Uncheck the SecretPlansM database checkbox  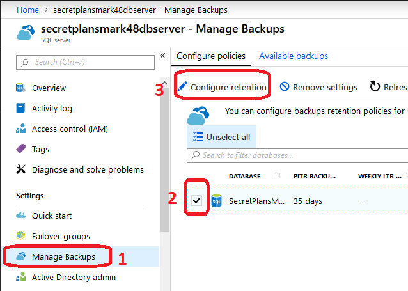(x=196, y=201)
